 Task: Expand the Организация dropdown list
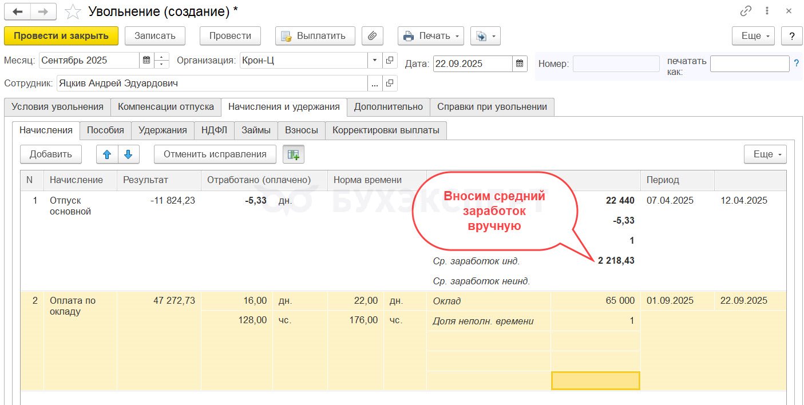(375, 60)
